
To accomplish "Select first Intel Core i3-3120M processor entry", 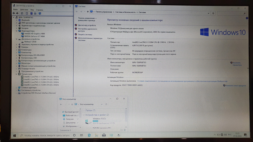I will tap(41, 77).
